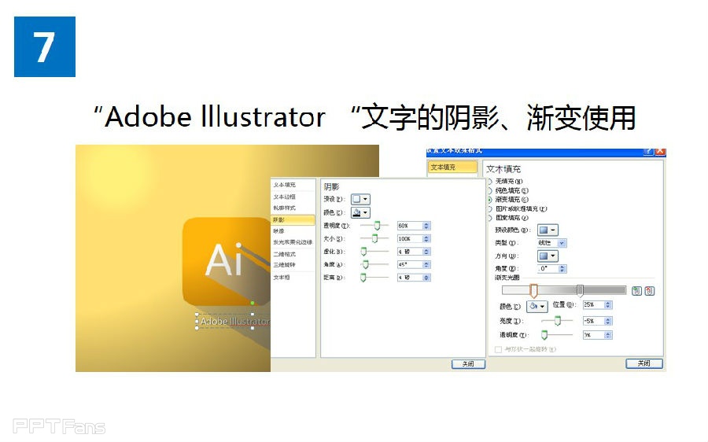Open the shadow 预设 preset dropdown
The image size is (708, 442).
(360, 199)
